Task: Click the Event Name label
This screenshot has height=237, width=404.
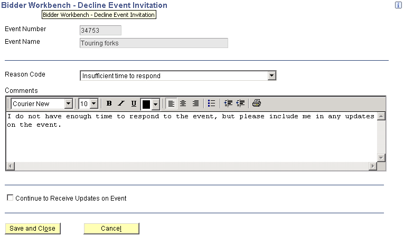Action: point(22,42)
